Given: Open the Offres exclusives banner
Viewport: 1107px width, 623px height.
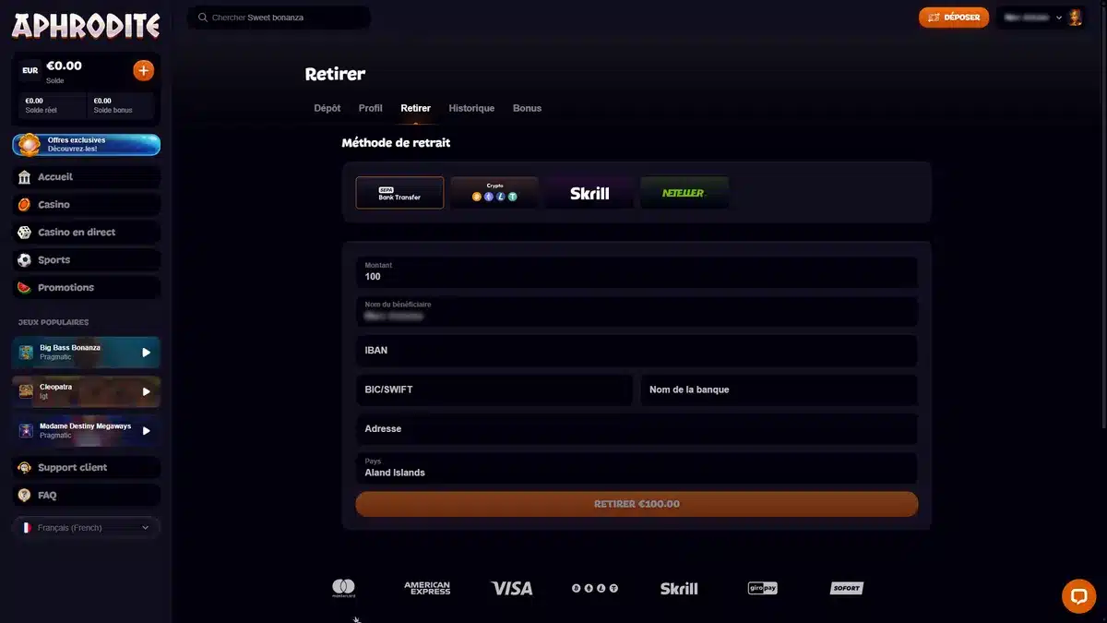Looking at the screenshot, I should click(86, 145).
